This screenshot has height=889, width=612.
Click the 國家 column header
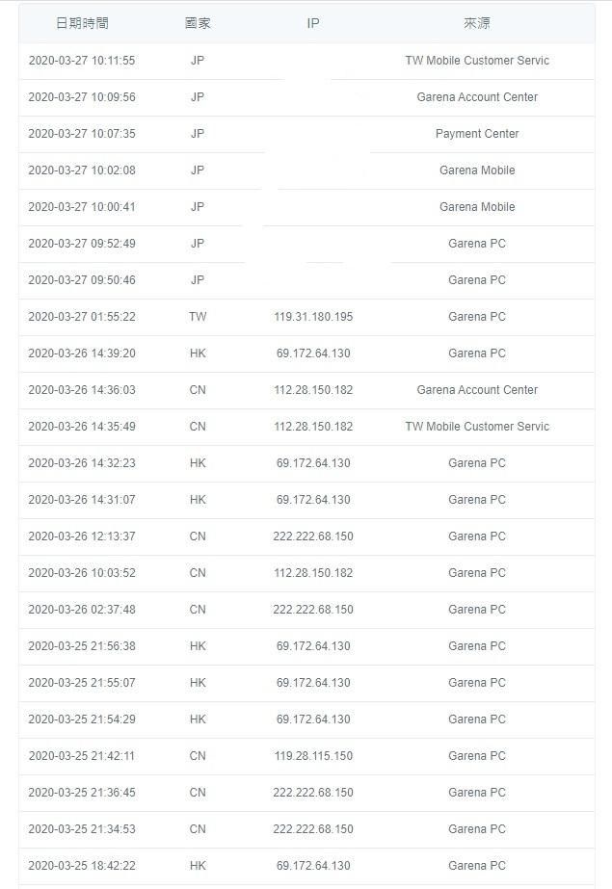(198, 23)
